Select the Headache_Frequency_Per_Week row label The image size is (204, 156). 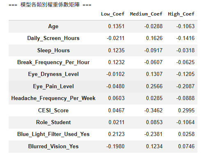(53, 98)
